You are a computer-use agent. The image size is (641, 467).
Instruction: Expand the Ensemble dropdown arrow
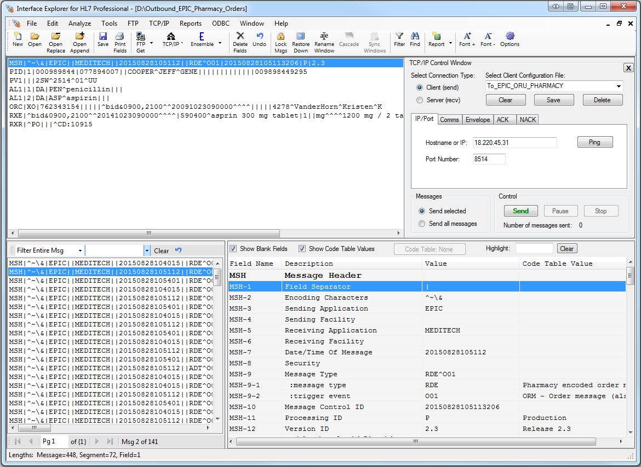point(220,43)
